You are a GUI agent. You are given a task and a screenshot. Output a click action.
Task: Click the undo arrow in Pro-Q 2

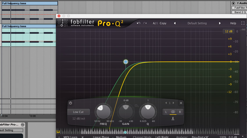point(138,23)
